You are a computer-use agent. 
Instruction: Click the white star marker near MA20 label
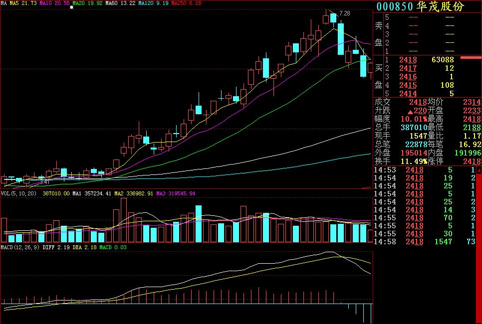tap(72, 7)
